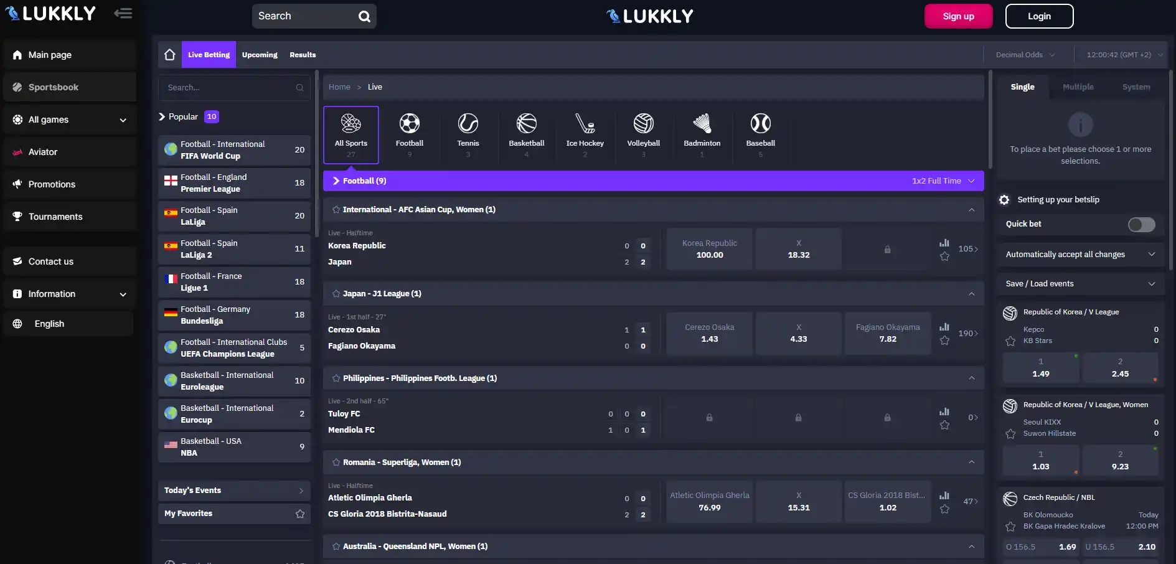Filter live events by Volleyball icon
Screen dimensions: 1176x564
click(x=644, y=123)
